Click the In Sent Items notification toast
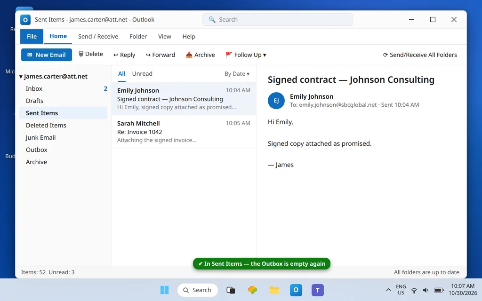Viewport: 482px width, 301px height. (262, 263)
